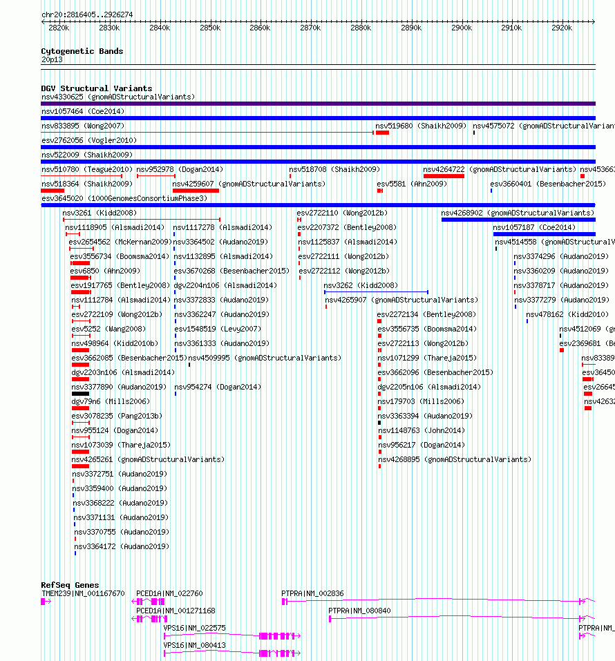Click nsv3262 (Kidd2008) label

coord(361,285)
